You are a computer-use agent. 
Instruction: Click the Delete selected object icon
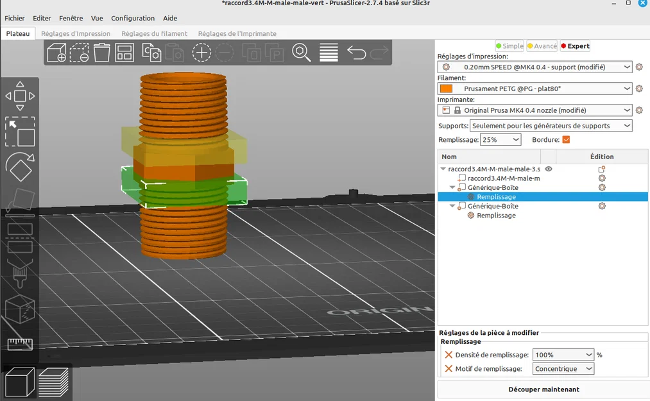79,53
